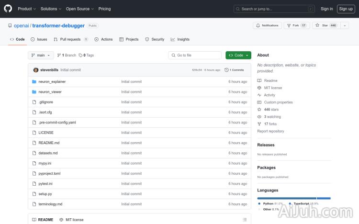The image size is (359, 224).
Task: Switch to the Issues tab
Action: (39, 39)
